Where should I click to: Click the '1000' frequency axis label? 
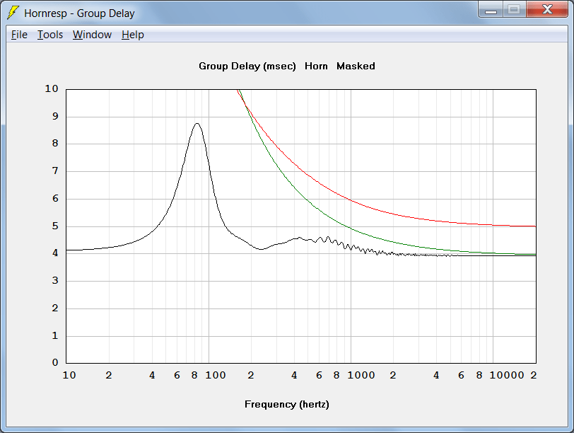(x=361, y=376)
